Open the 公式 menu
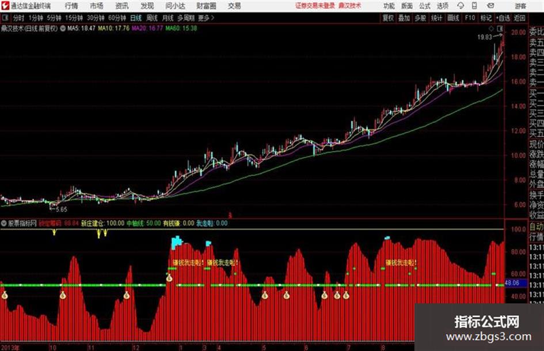Viewport: 544px width, 351px height. pyautogui.click(x=424, y=6)
